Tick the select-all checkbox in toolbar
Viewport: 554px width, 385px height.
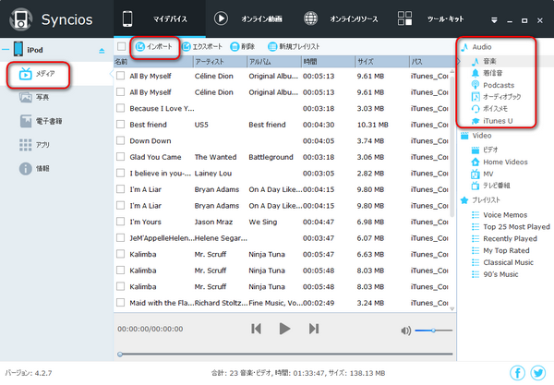[122, 46]
